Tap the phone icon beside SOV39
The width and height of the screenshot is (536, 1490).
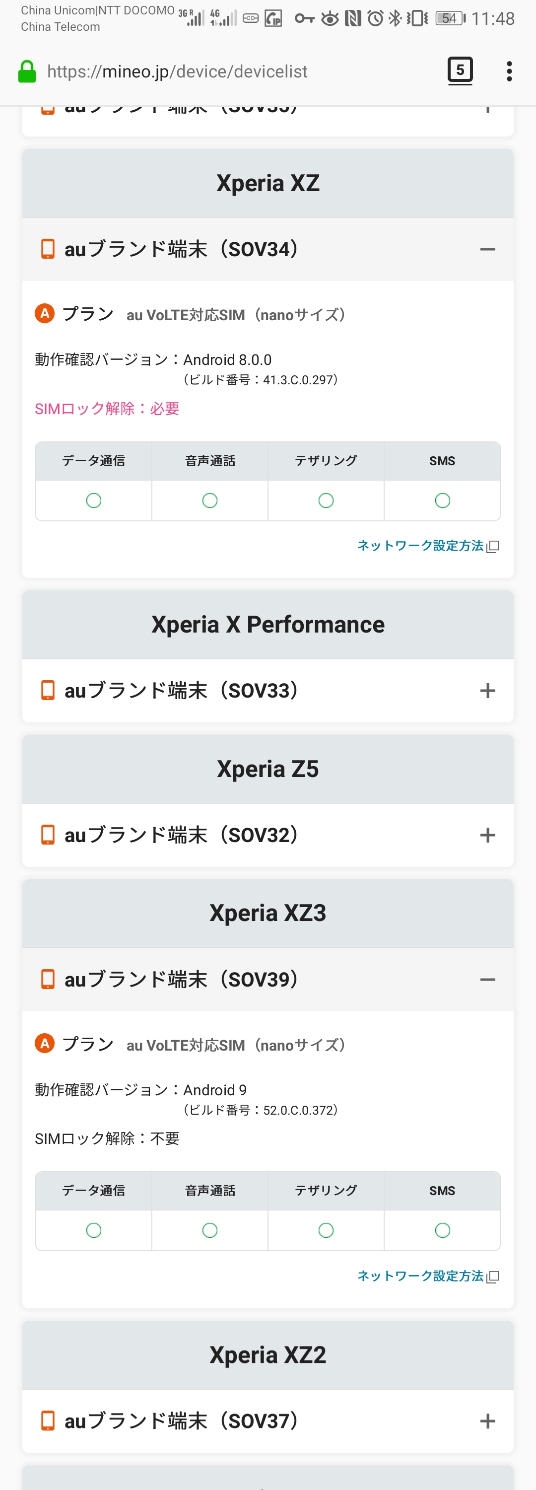point(48,979)
